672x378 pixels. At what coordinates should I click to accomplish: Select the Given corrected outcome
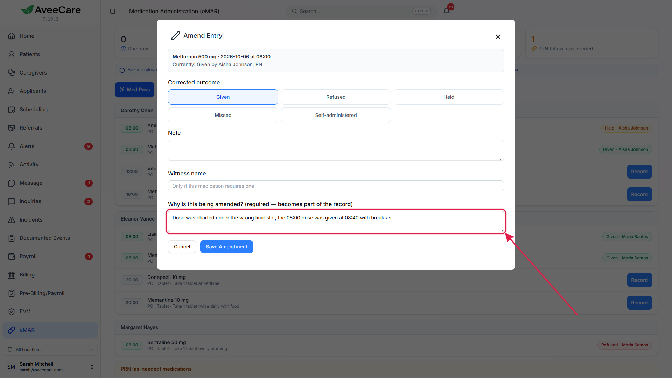(x=223, y=97)
